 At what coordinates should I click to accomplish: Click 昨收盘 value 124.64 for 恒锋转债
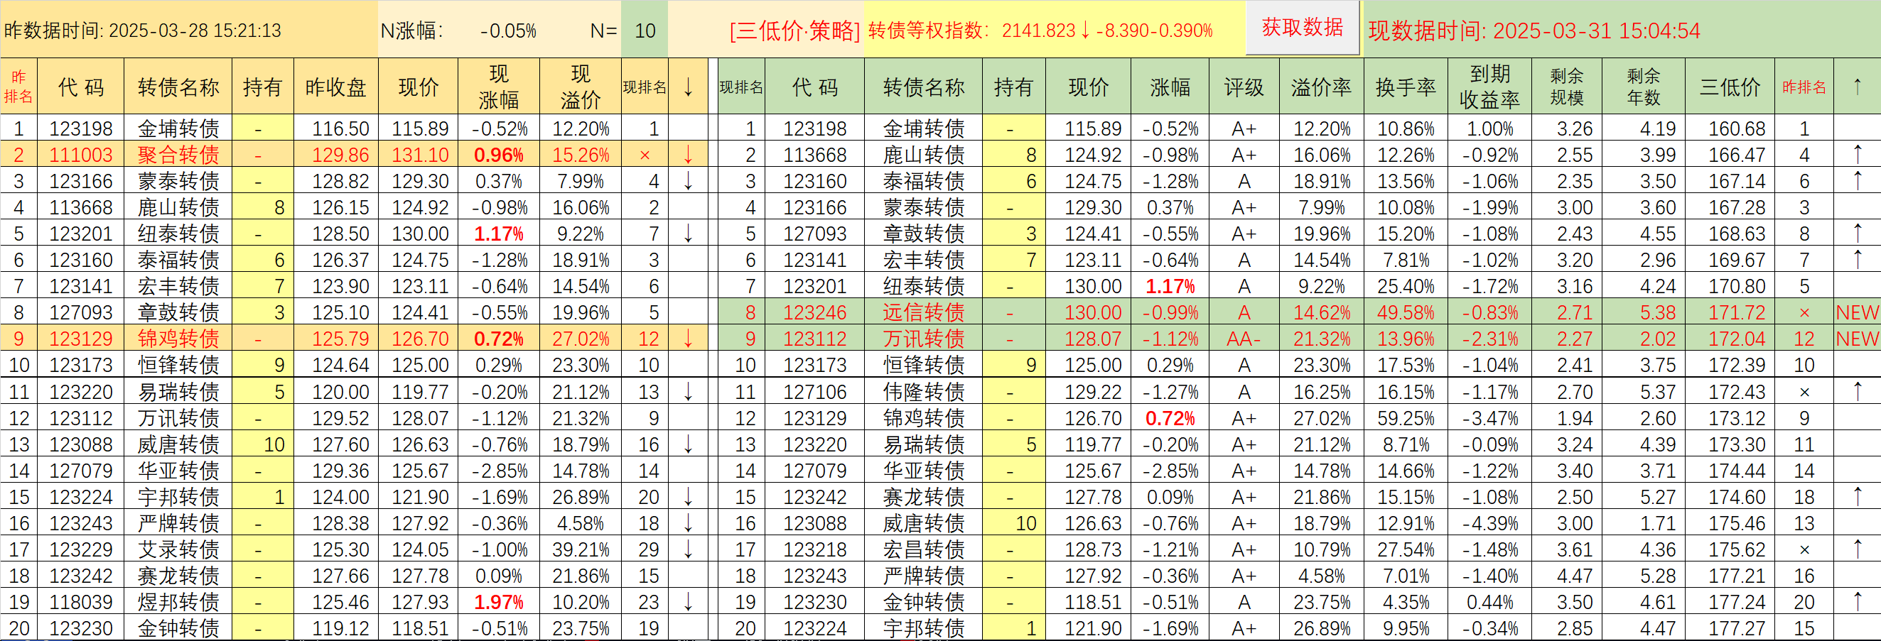[340, 366]
